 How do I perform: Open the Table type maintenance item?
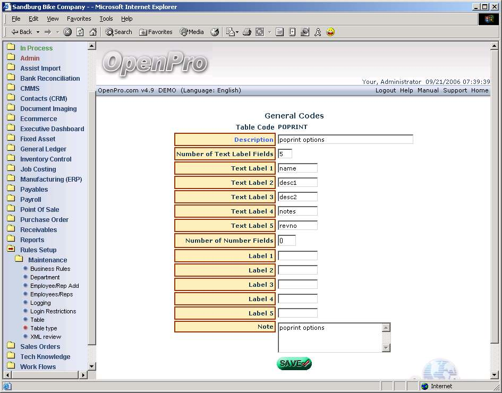click(44, 328)
